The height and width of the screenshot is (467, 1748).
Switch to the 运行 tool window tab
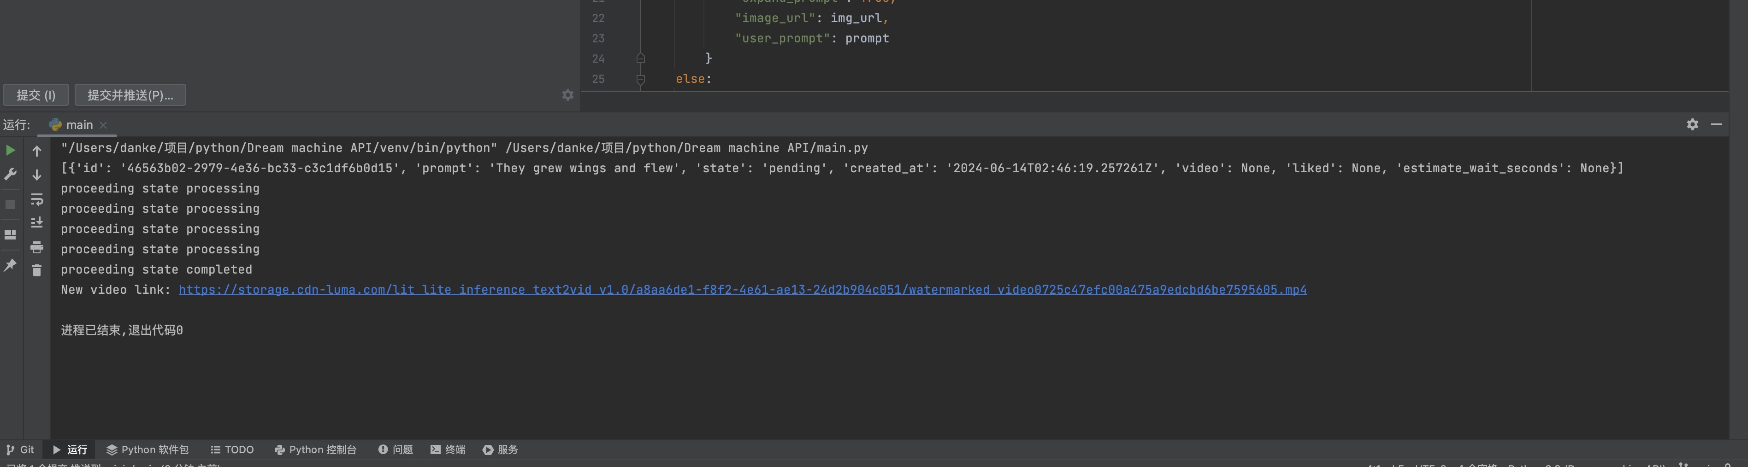[70, 449]
